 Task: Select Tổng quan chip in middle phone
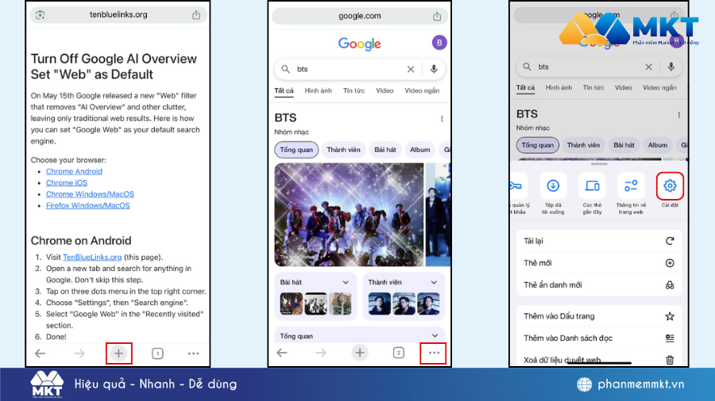[296, 150]
